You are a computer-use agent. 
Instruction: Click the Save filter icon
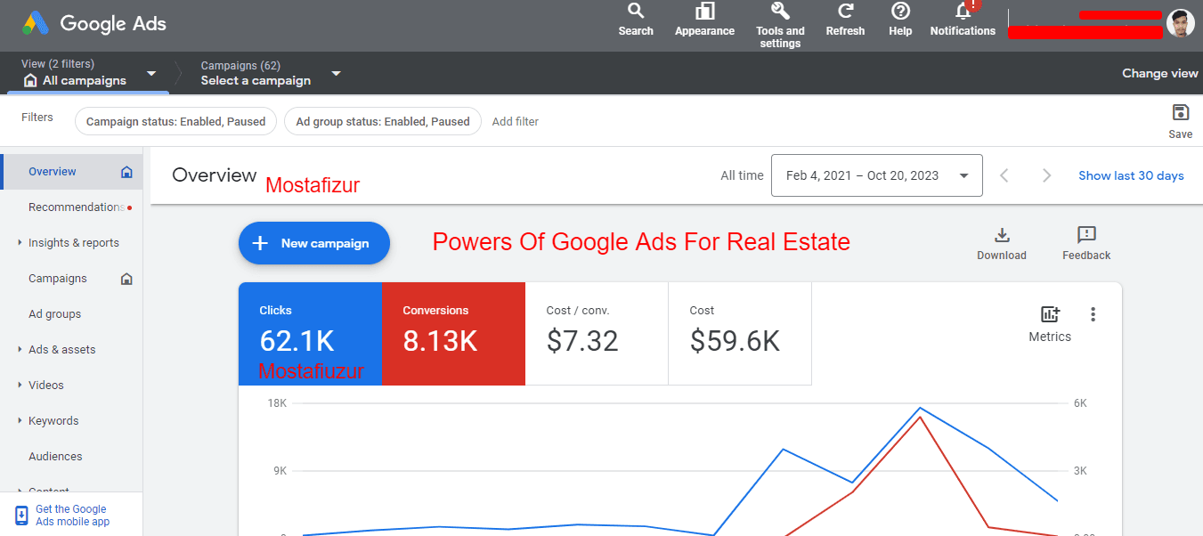1180,113
